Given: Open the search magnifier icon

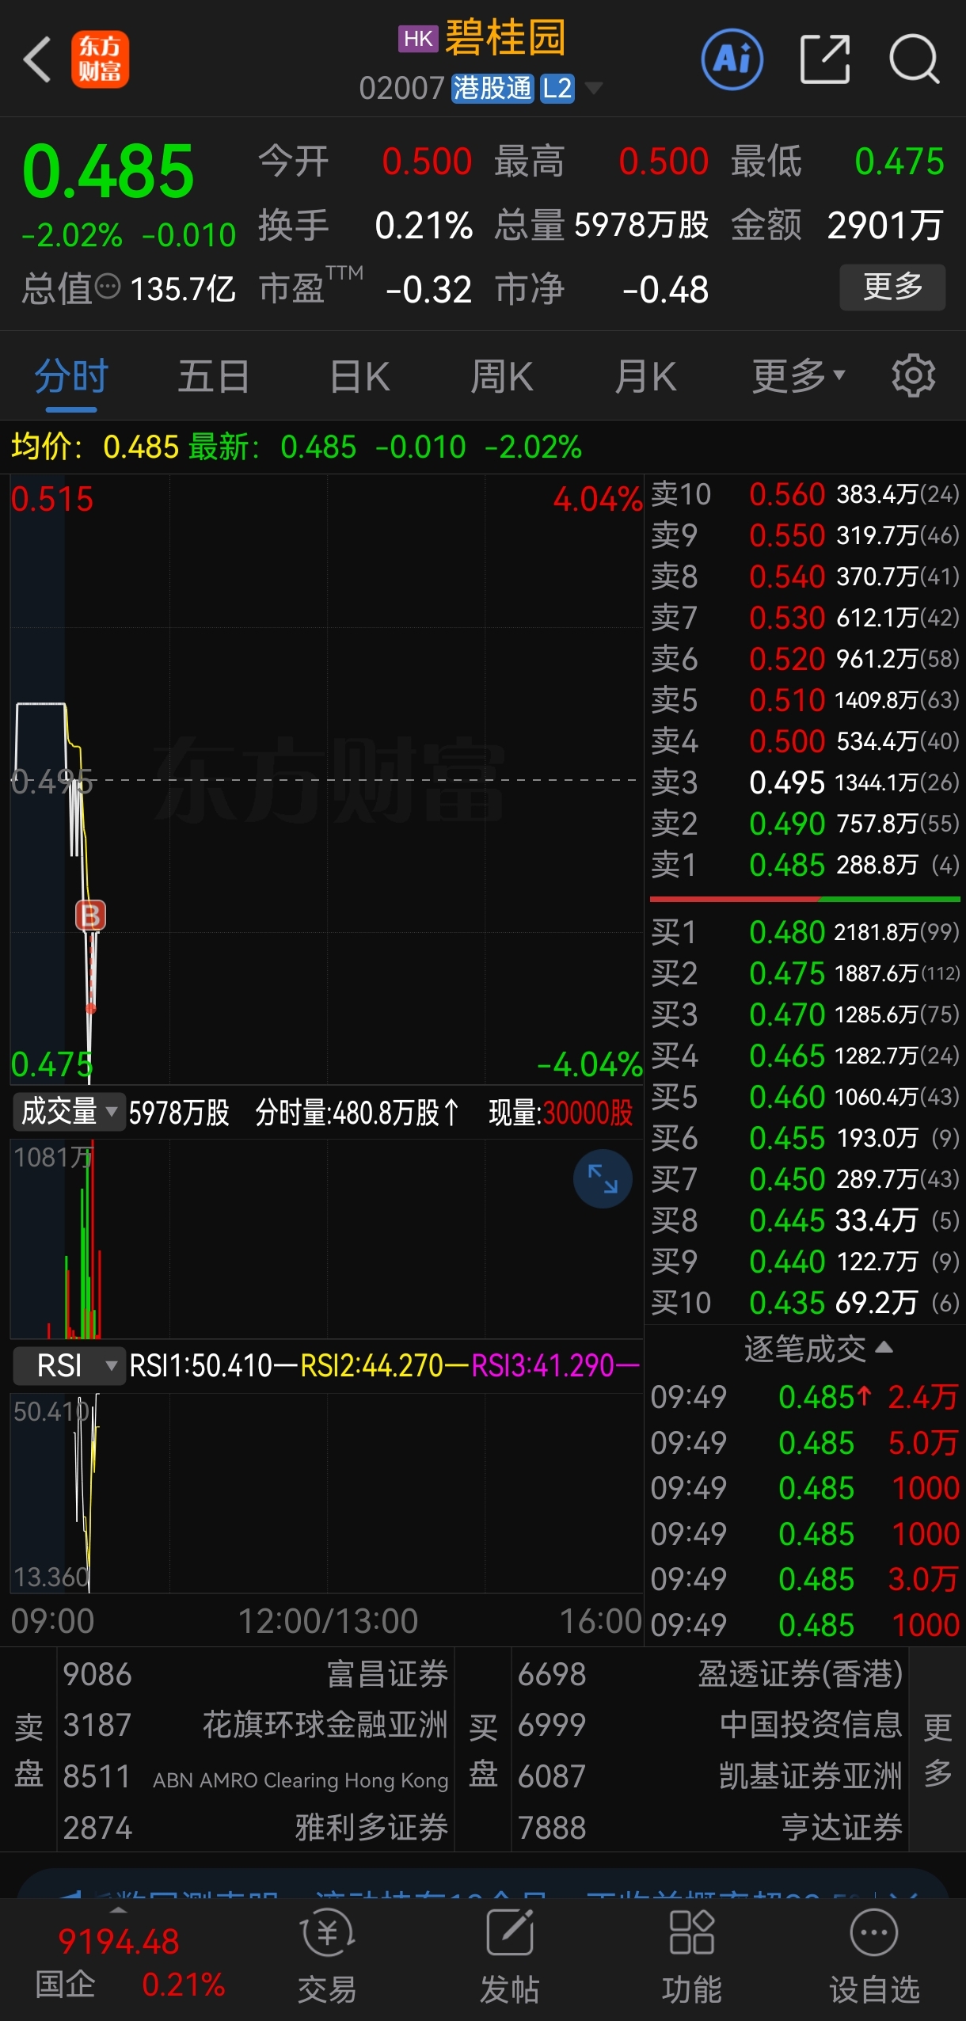Looking at the screenshot, I should click(914, 59).
